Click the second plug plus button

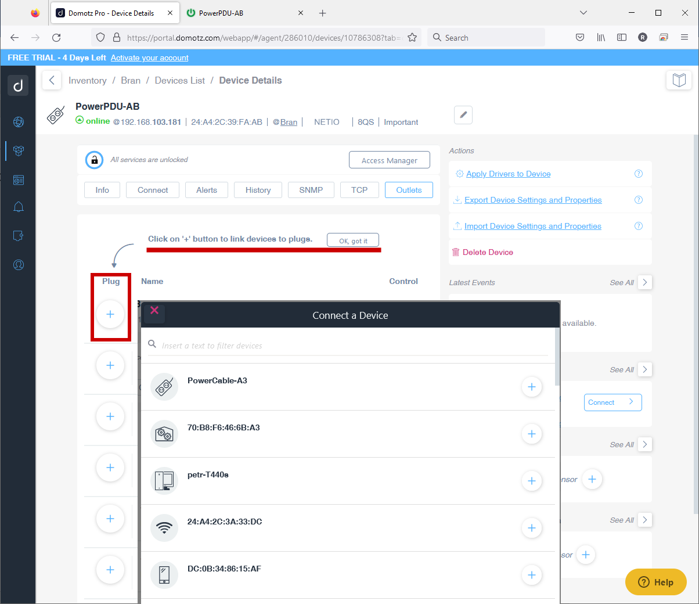[110, 365]
